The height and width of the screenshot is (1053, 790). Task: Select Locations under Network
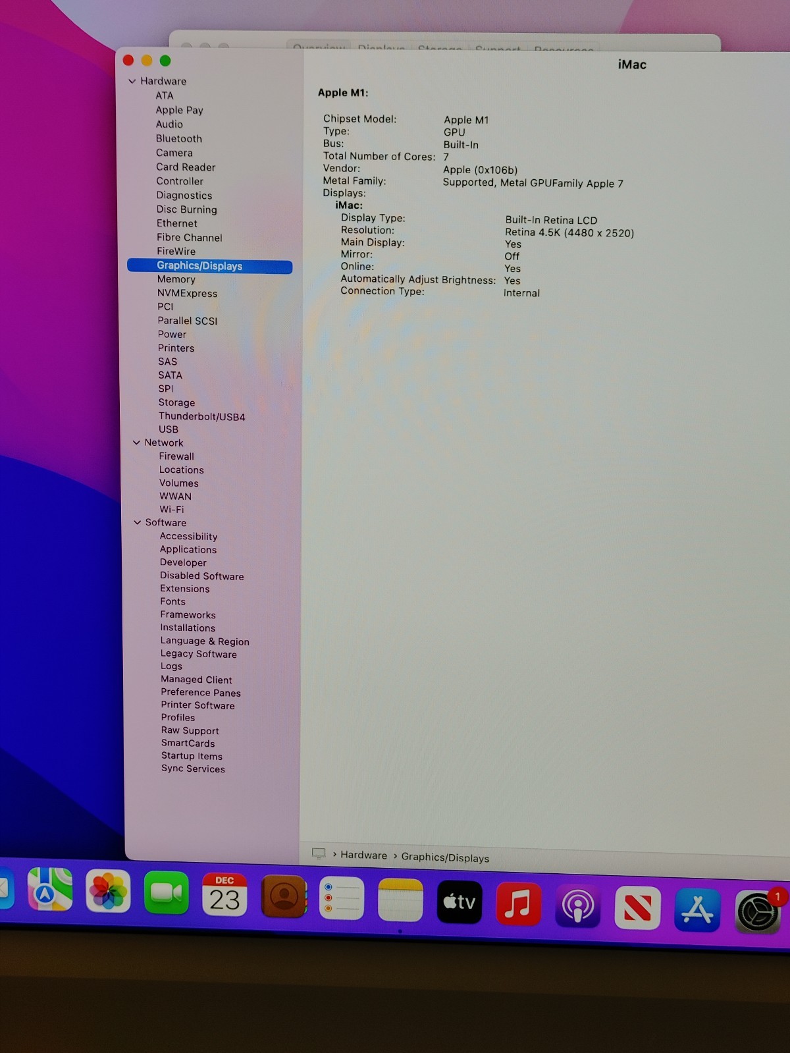coord(182,470)
